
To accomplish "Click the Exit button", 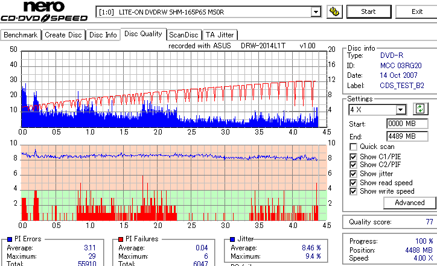I will (416, 11).
